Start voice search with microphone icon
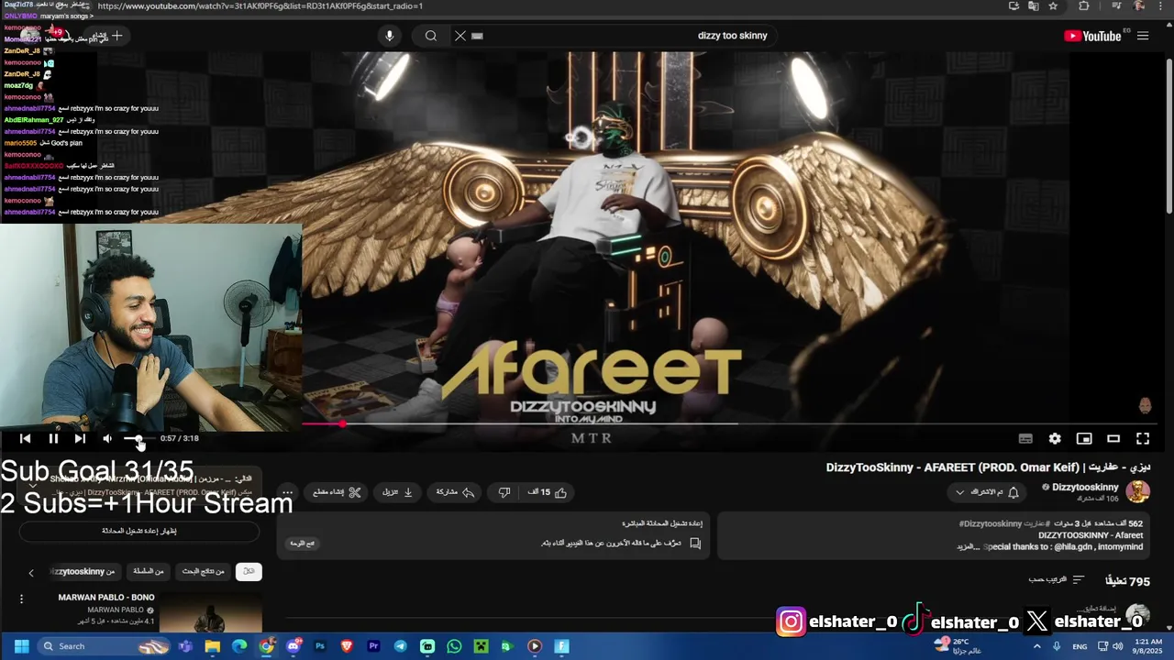 click(389, 36)
